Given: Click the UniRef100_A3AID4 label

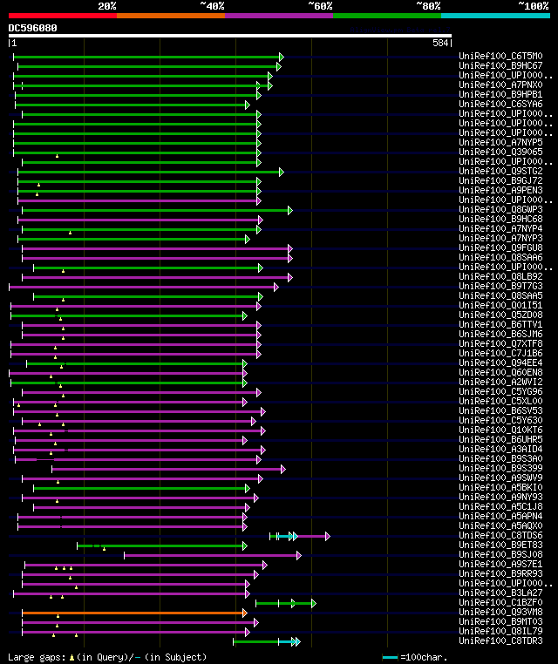Looking at the screenshot, I should 500,449.
